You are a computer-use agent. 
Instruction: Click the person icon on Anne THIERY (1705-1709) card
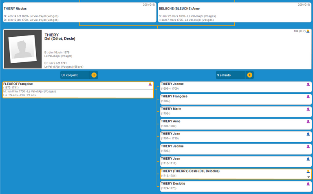click(x=309, y=121)
